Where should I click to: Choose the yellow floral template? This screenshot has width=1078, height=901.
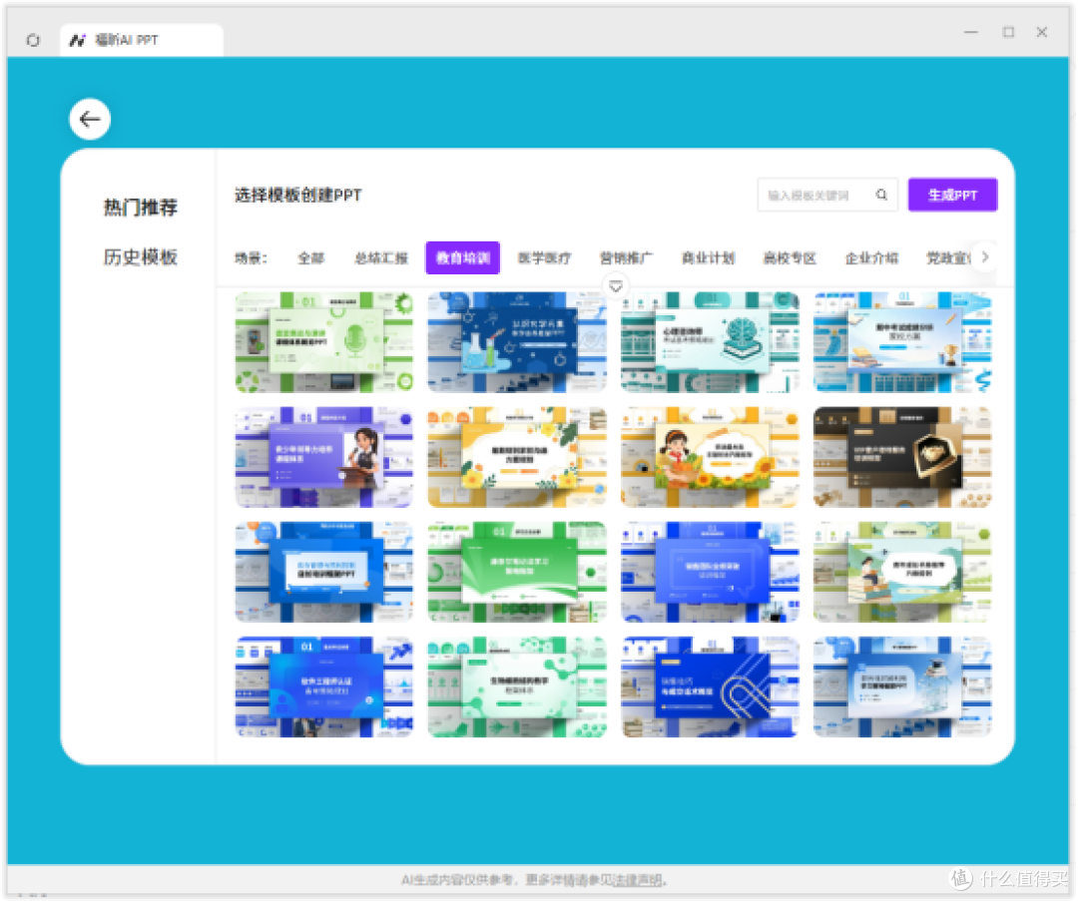[517, 457]
